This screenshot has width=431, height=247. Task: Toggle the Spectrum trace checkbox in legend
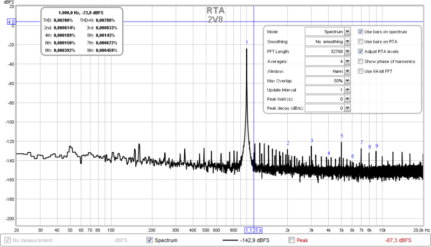pos(150,240)
